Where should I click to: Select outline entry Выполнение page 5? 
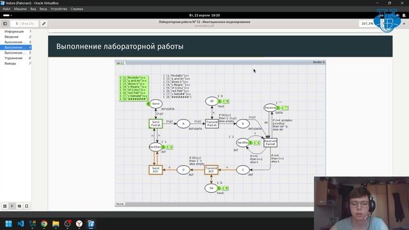16,52
